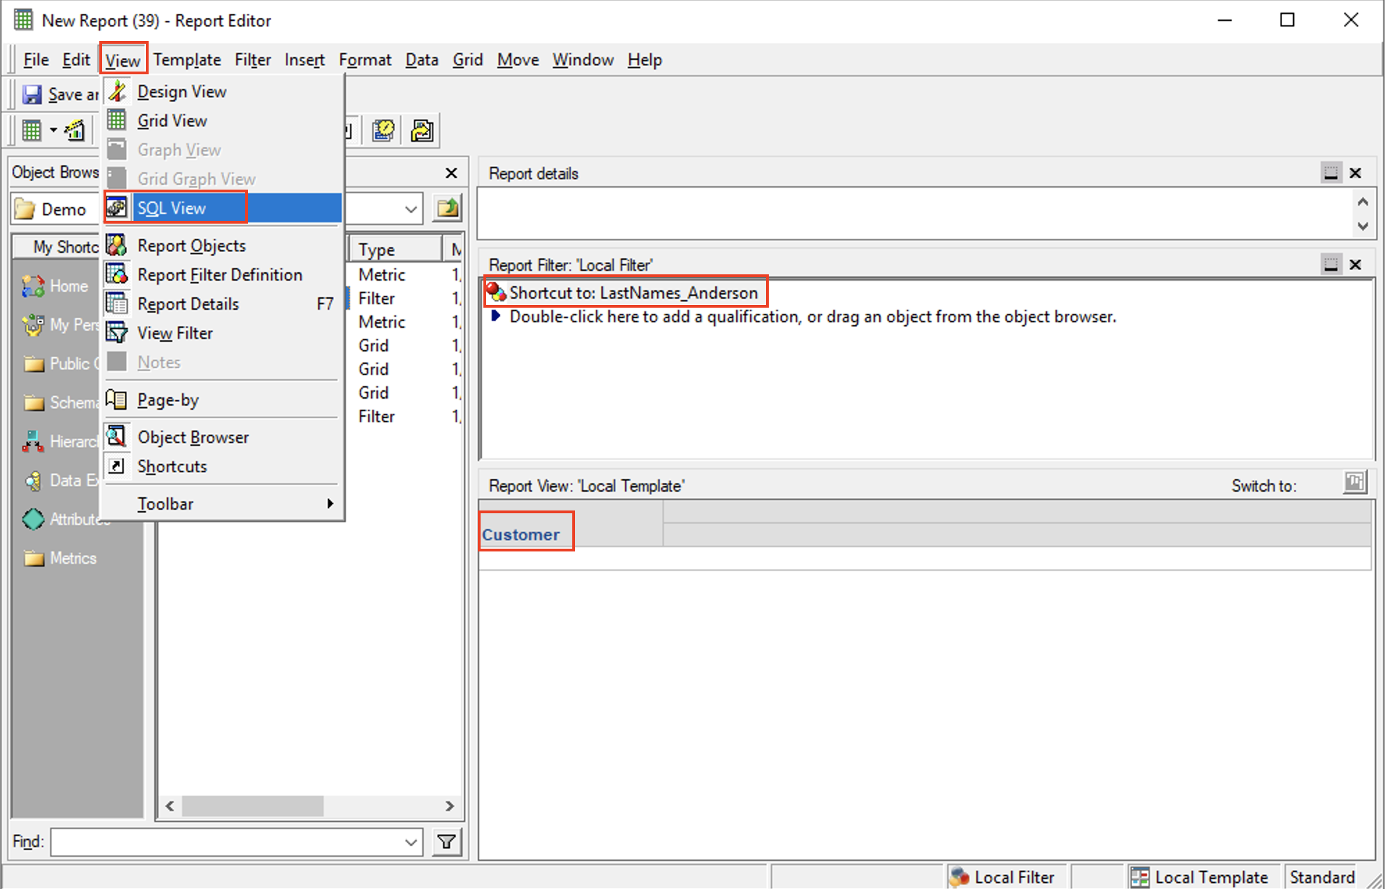Click the Attributes icon in the sidebar
The height and width of the screenshot is (889, 1389).
tap(33, 519)
